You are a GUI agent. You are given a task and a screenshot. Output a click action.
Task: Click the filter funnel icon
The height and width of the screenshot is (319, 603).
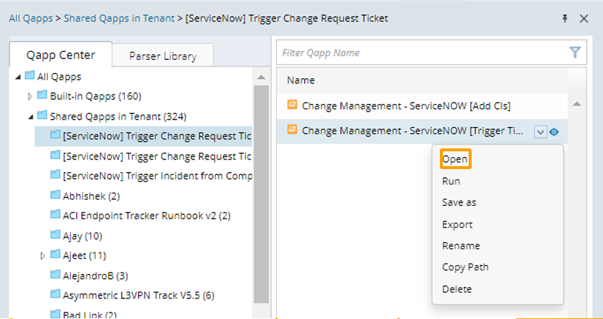pos(575,52)
